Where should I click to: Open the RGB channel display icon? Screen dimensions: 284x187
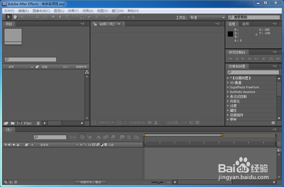[x=162, y=123]
